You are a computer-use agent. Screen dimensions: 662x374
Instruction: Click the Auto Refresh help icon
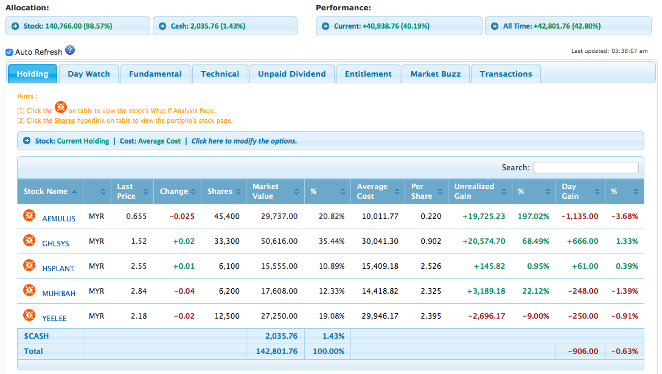(x=70, y=50)
